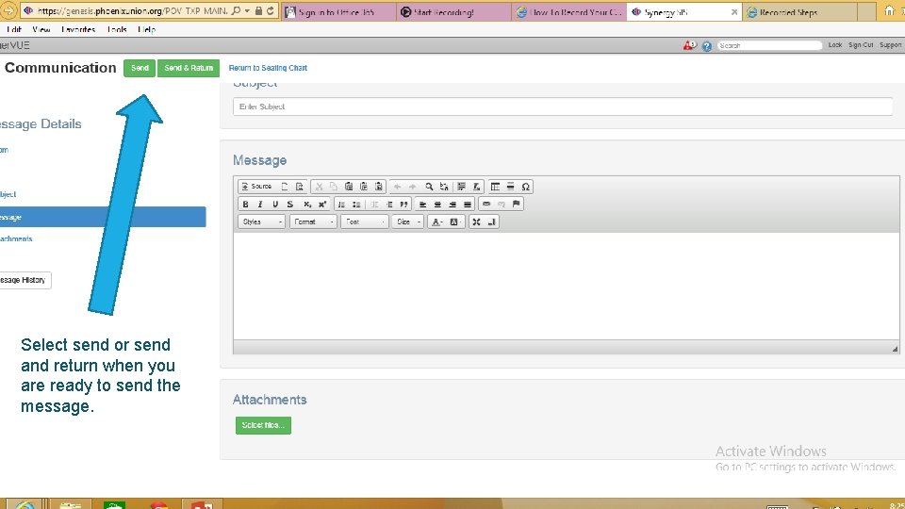This screenshot has width=905, height=509.
Task: Switch to Start Recording! tab
Action: [x=453, y=11]
